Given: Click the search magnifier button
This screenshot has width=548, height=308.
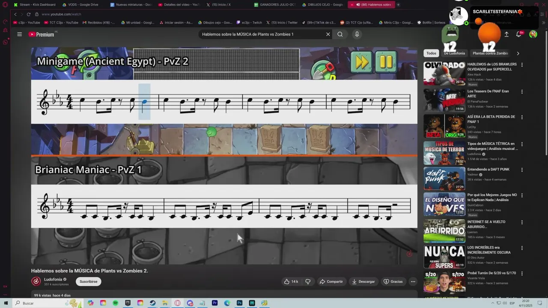Looking at the screenshot, I should [x=340, y=34].
